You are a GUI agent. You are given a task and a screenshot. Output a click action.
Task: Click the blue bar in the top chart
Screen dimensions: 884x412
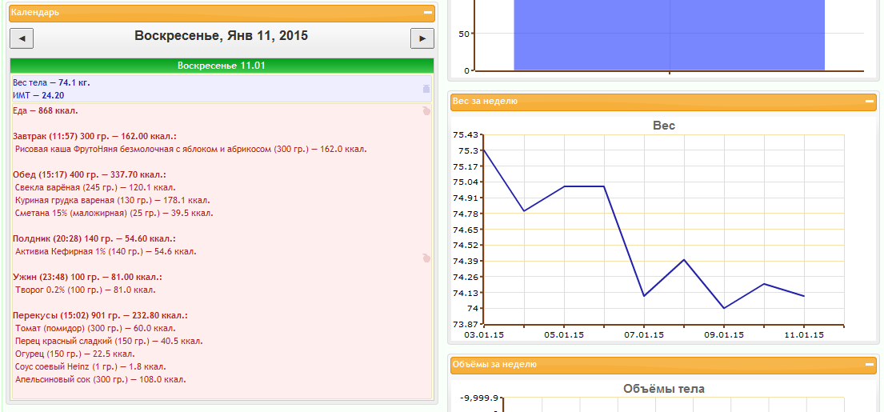670,35
